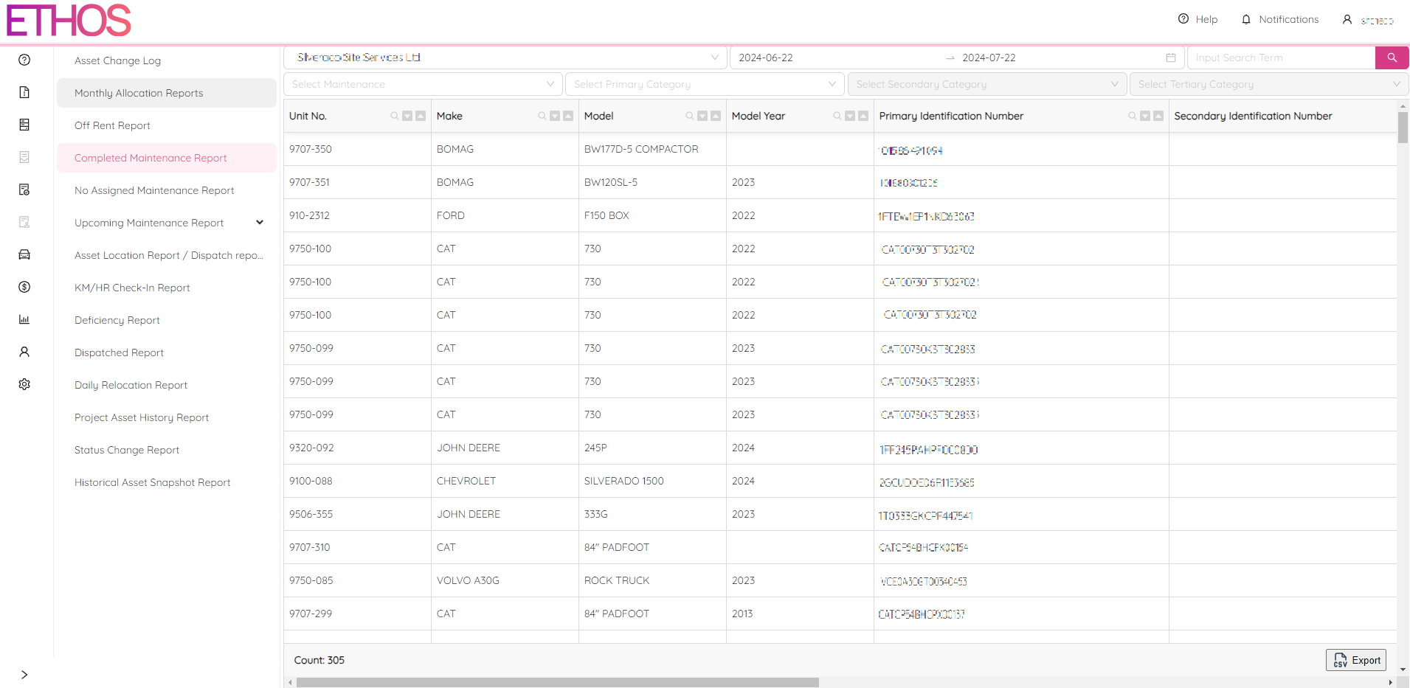Click the search icon in Unit No. column header
This screenshot has height=688, width=1410.
point(395,116)
